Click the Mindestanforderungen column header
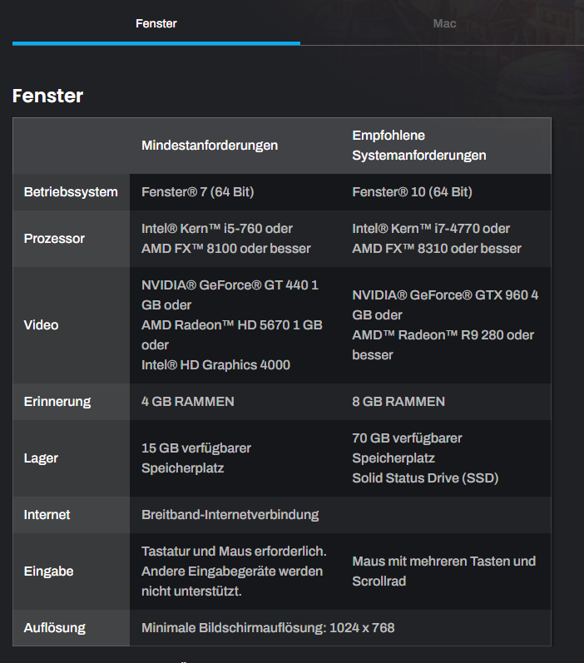The image size is (584, 663). pyautogui.click(x=210, y=146)
